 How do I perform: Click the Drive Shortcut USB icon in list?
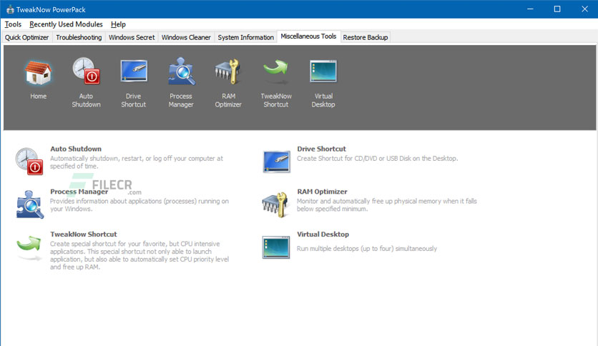(277, 162)
